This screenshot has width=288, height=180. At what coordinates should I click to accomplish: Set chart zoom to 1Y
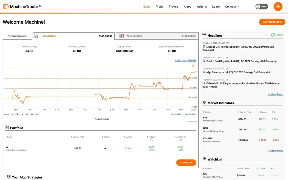click(x=32, y=114)
